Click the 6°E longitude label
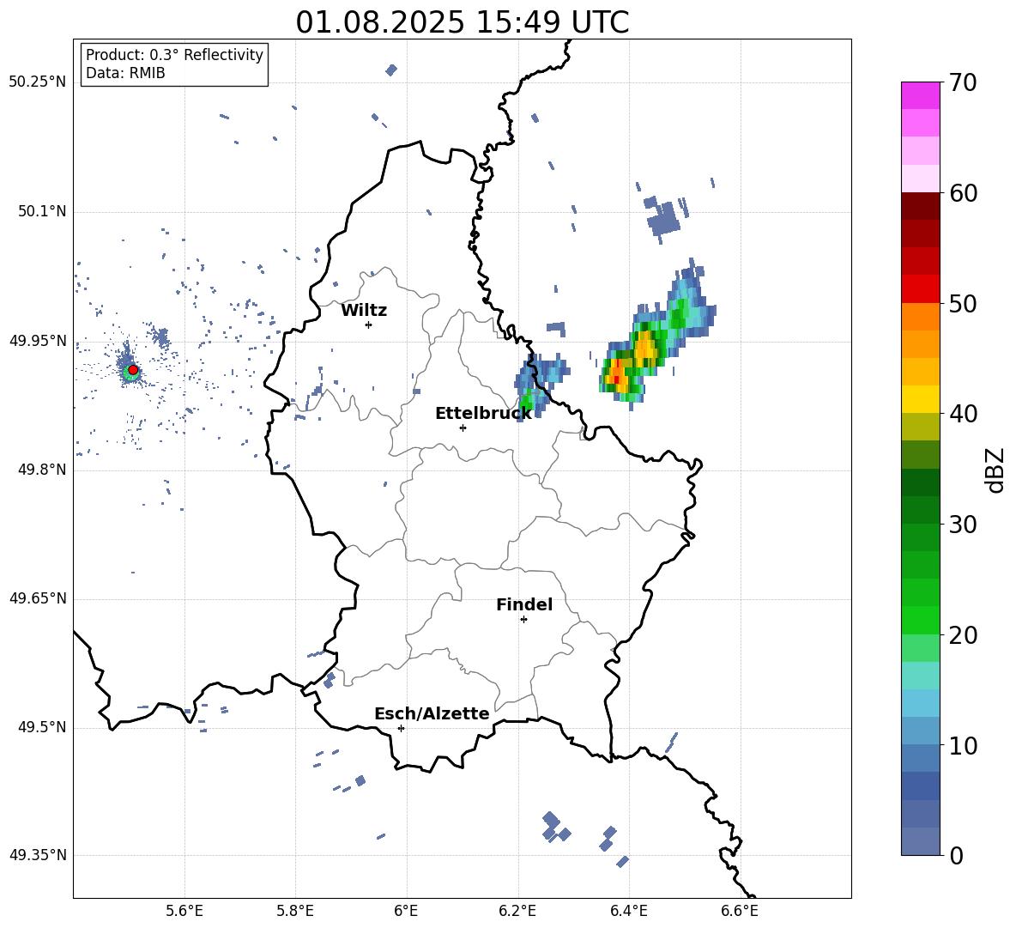Viewport: 1016px width, 928px height. [x=406, y=911]
